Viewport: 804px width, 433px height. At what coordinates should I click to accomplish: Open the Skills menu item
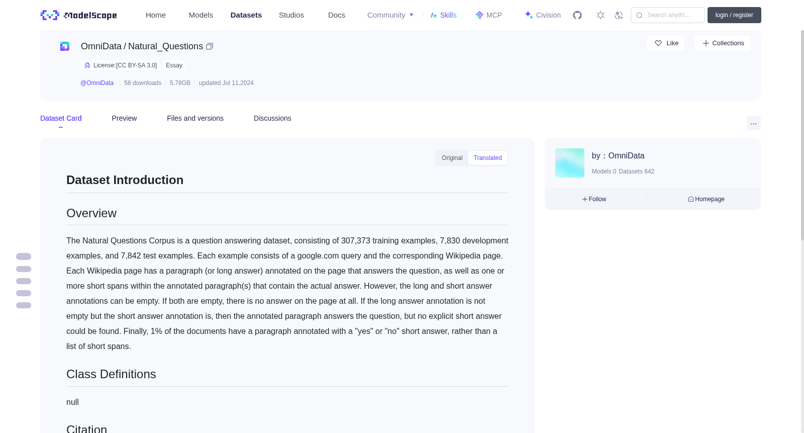pos(443,15)
